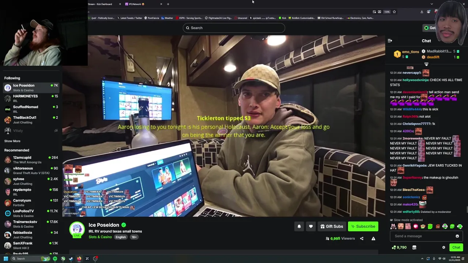
Task: Open the emoji picker in message box
Action: [x=457, y=236]
